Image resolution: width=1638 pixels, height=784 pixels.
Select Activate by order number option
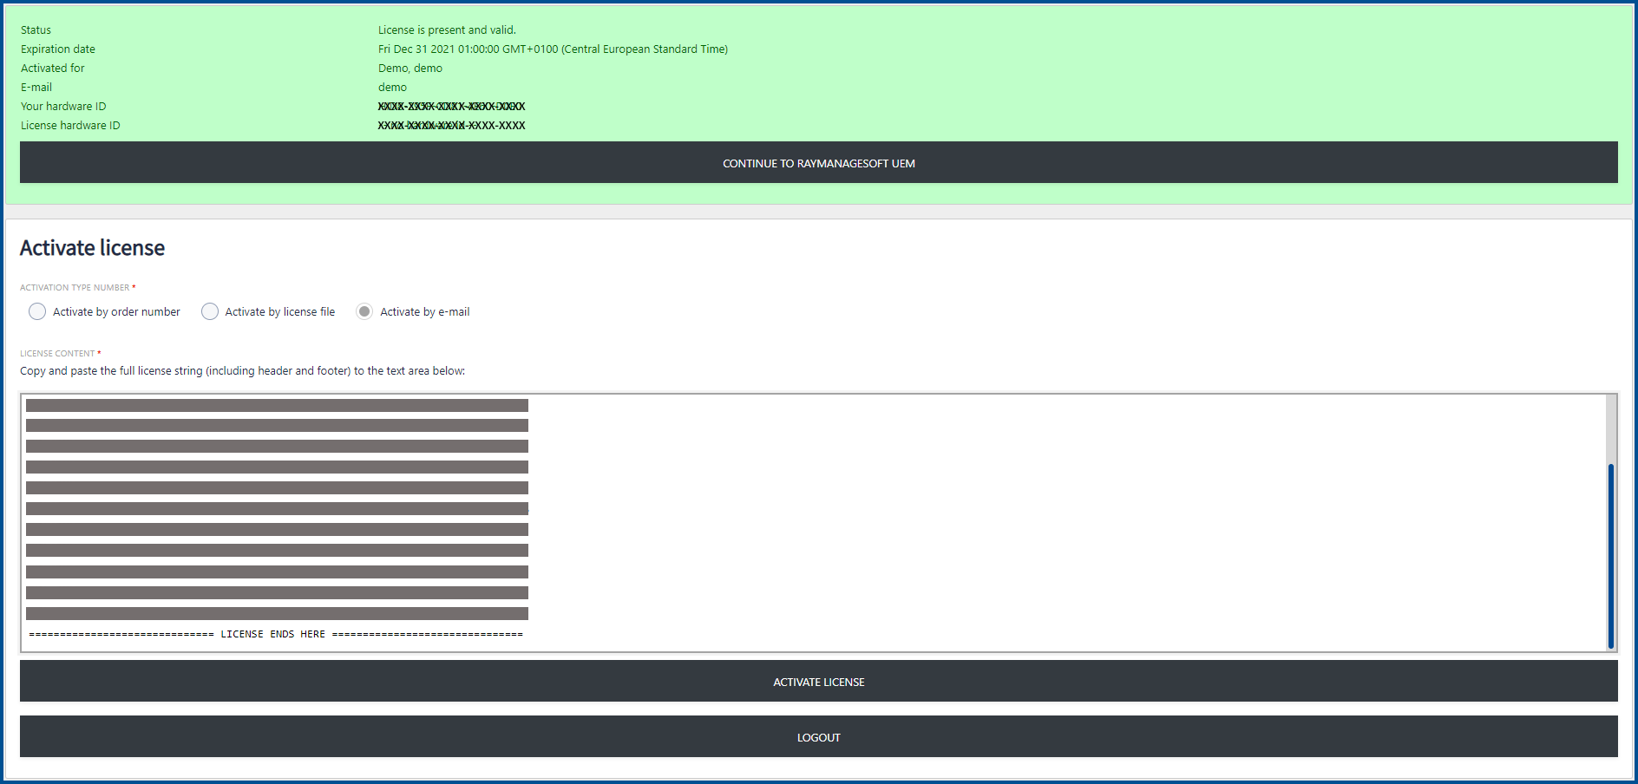(x=37, y=311)
